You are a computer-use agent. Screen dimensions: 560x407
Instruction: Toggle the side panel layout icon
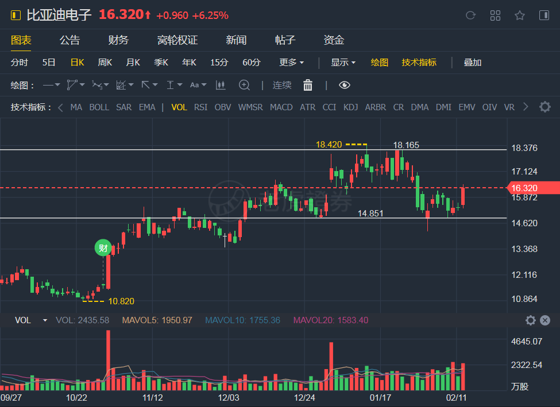[544, 15]
